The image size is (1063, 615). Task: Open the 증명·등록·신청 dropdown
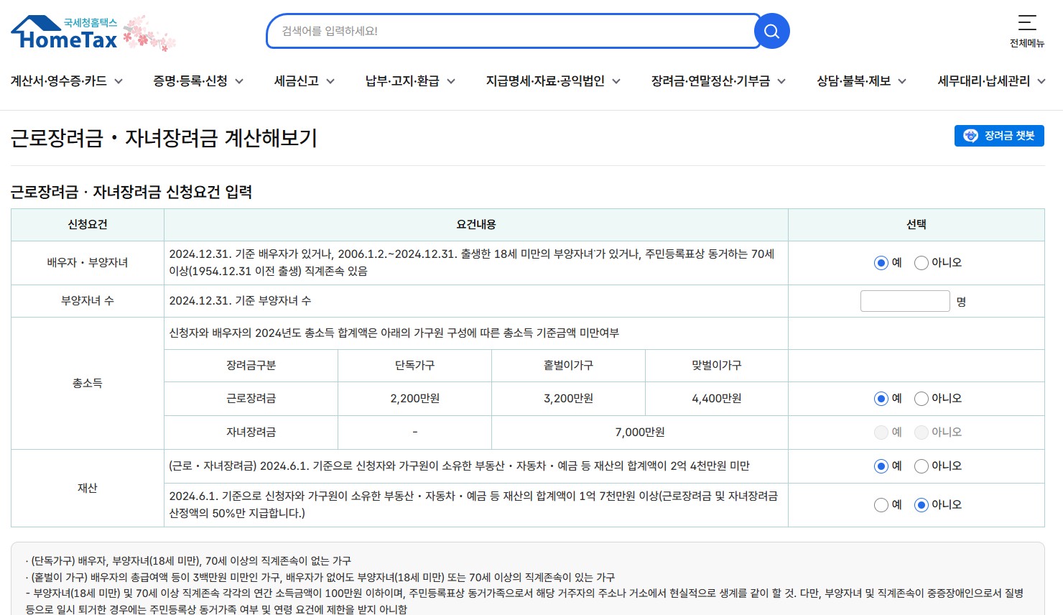[198, 81]
